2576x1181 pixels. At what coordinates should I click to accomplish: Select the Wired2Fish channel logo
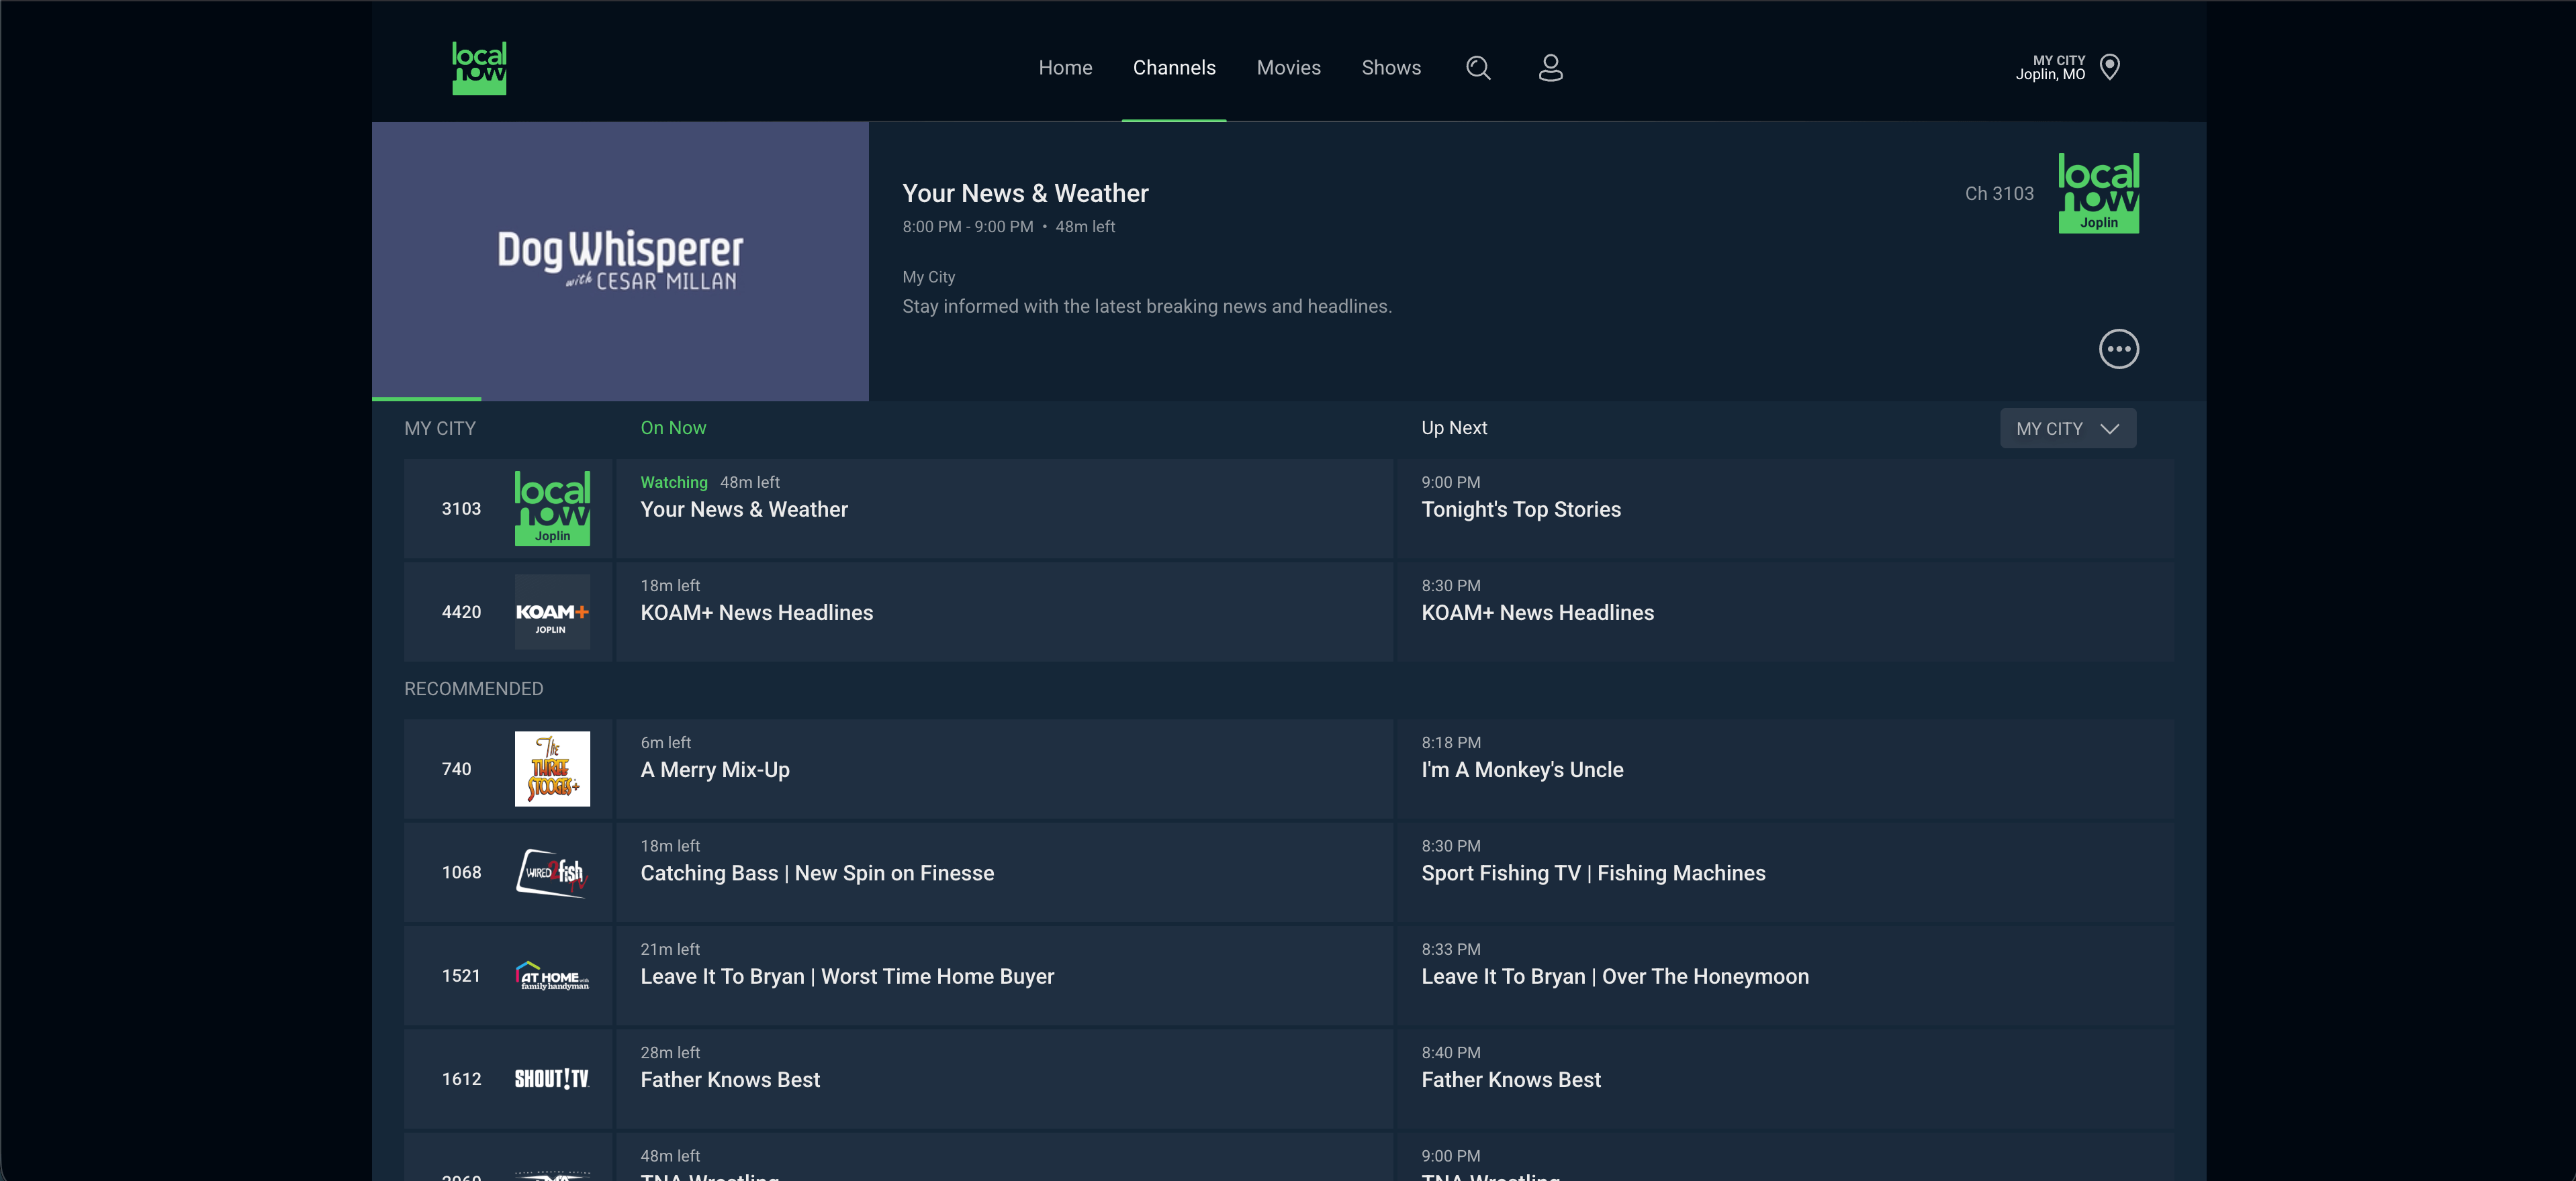click(x=552, y=872)
